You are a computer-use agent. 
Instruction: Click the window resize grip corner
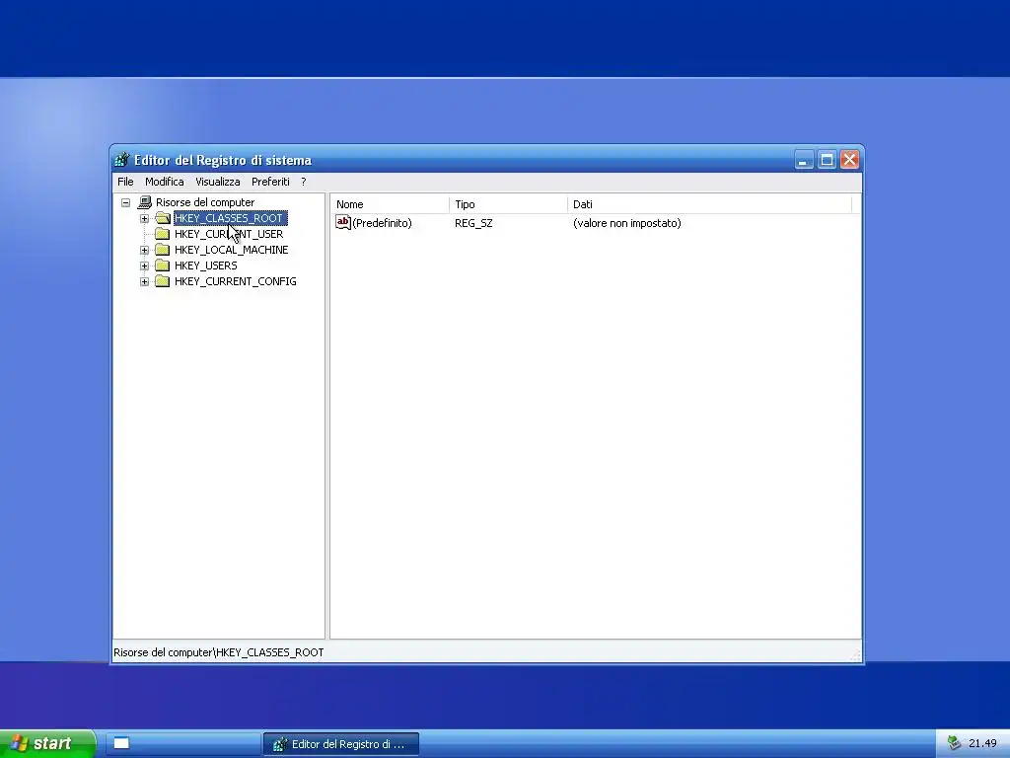pos(855,655)
